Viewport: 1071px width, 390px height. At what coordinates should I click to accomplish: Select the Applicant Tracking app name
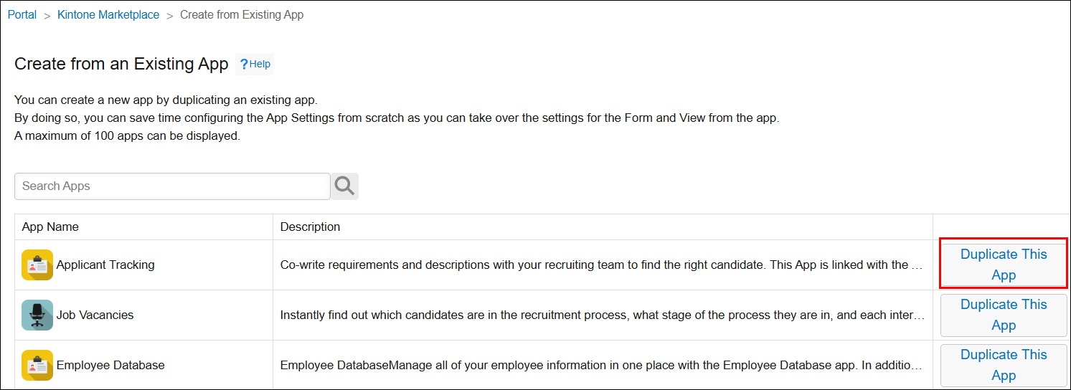(105, 265)
